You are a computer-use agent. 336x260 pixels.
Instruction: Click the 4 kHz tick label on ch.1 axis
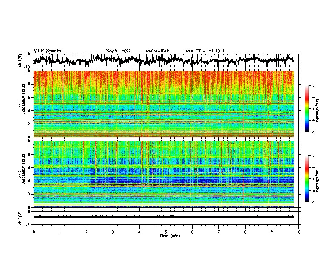coord(29,111)
